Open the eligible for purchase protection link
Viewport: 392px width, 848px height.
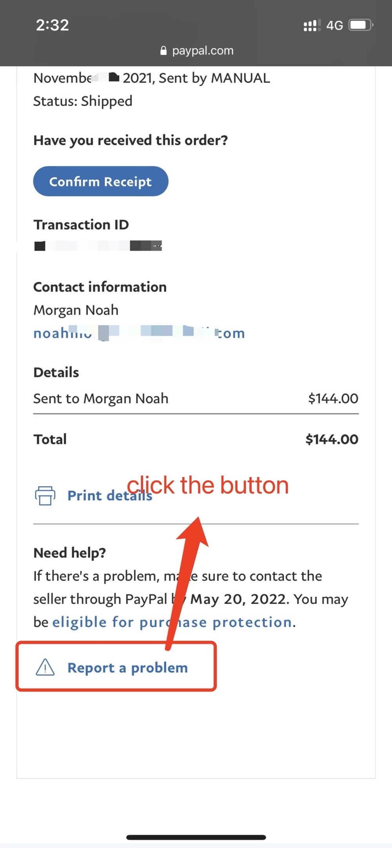172,622
